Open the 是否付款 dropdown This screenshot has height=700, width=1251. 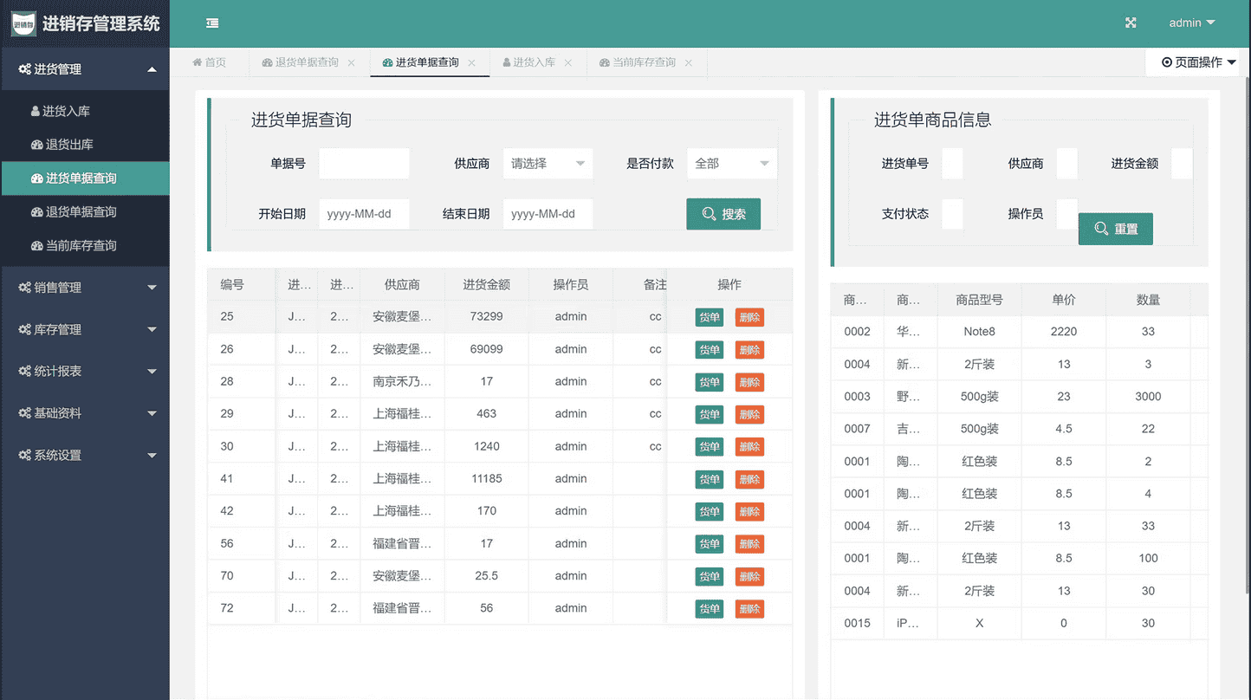731,164
